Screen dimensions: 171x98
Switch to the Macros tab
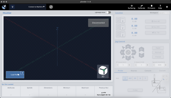[x=134, y=71]
